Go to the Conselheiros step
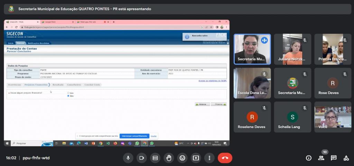This screenshot has height=166, width=354. pyautogui.click(x=74, y=85)
